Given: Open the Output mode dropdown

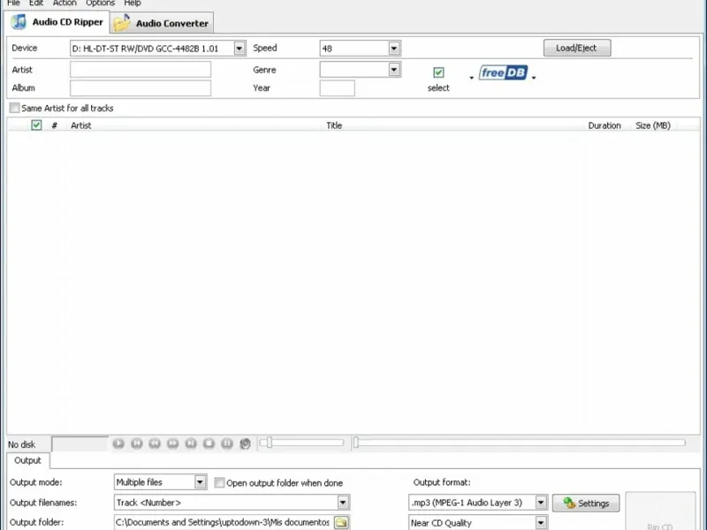Looking at the screenshot, I should pyautogui.click(x=201, y=482).
